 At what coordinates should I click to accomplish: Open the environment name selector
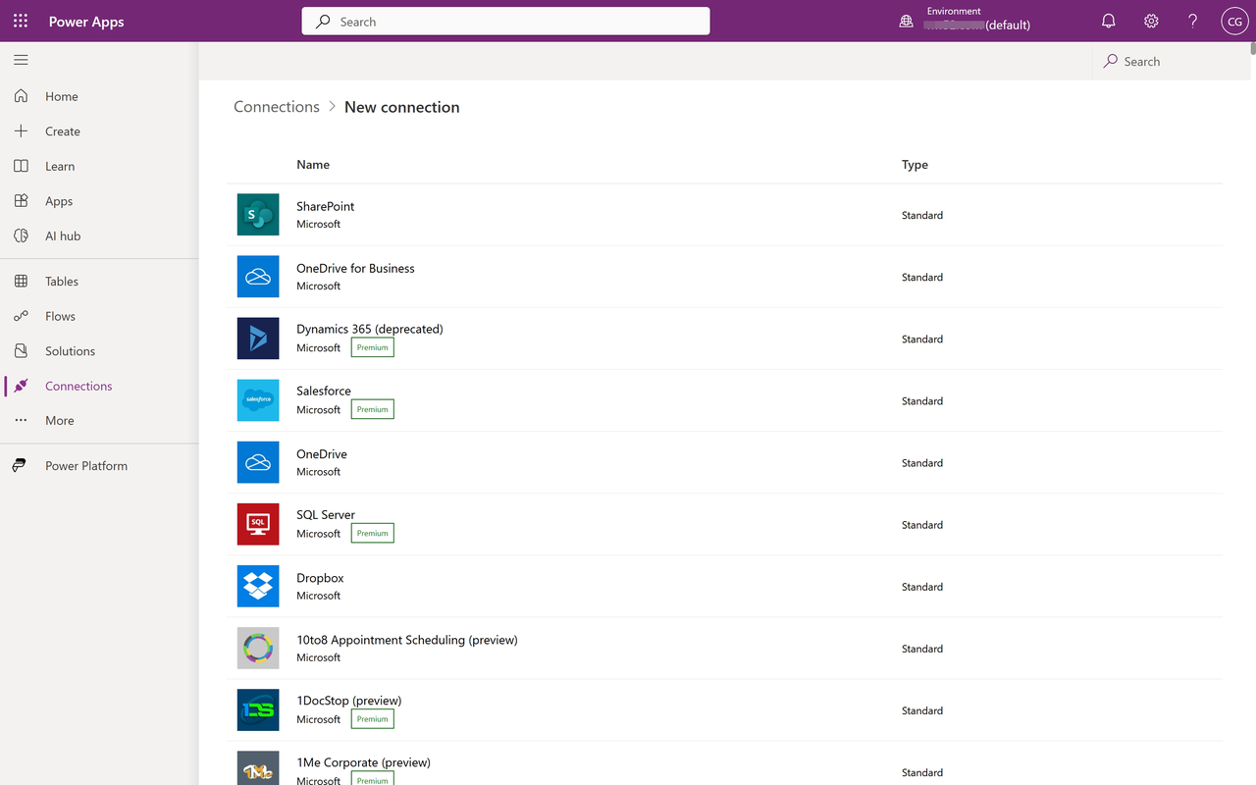point(978,25)
